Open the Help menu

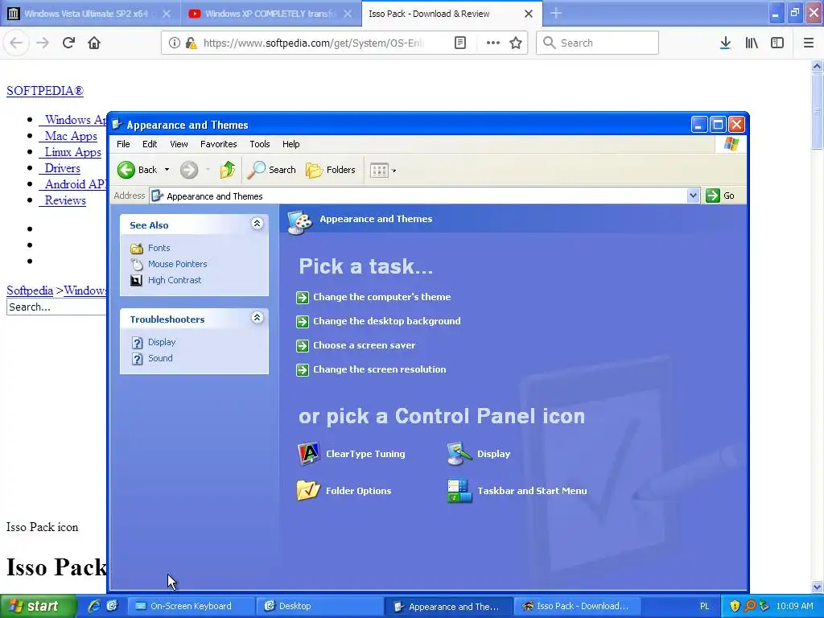click(x=290, y=144)
